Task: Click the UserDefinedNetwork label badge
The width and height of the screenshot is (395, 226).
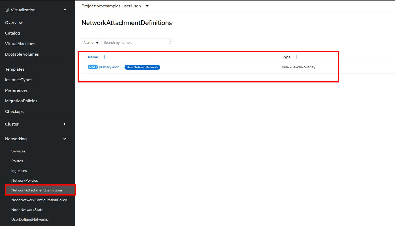Action: [x=142, y=67]
